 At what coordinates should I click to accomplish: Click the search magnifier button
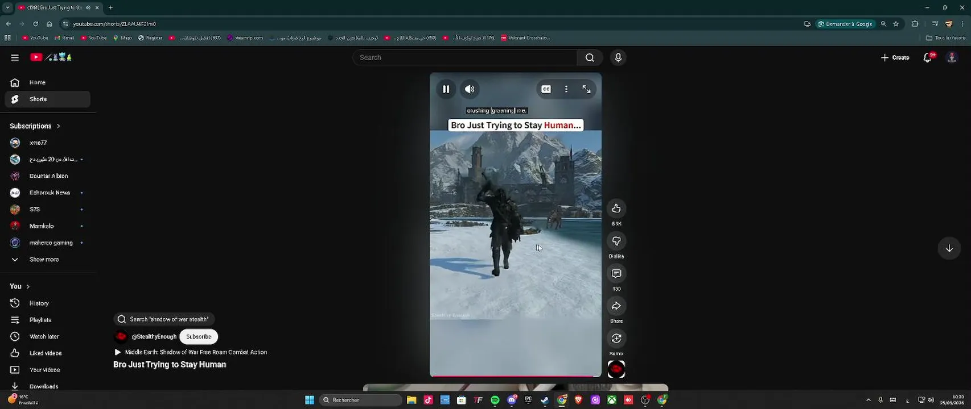coord(590,57)
